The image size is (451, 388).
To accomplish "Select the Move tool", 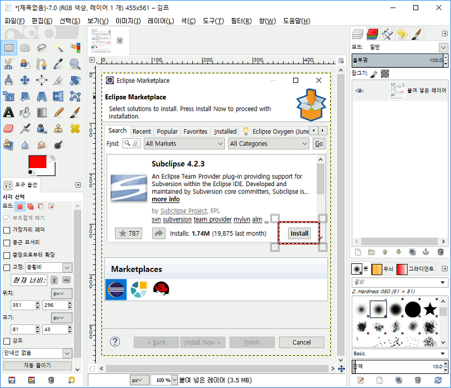I will (25, 81).
